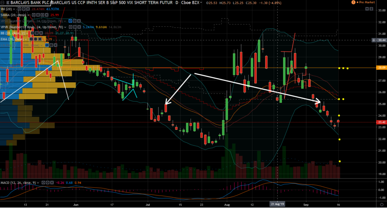Click the orange exclamation warning icon
387x208 pixels.
tap(353, 2)
